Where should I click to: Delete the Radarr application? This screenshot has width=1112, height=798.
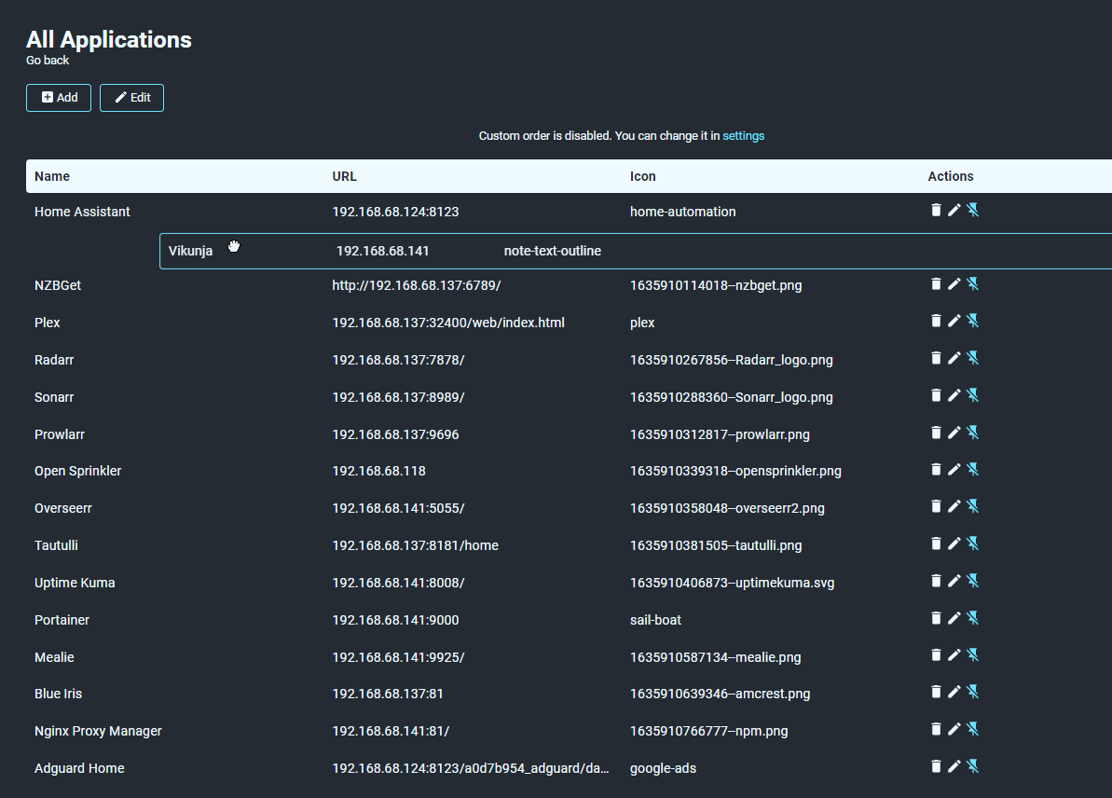[936, 358]
